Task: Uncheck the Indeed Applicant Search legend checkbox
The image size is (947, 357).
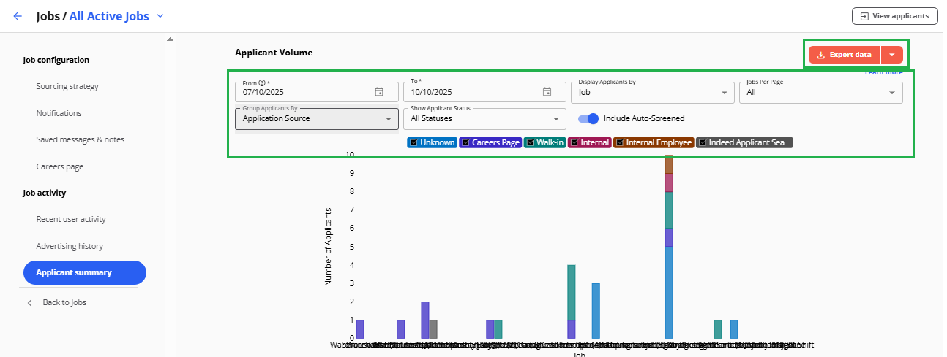Action: click(x=703, y=142)
